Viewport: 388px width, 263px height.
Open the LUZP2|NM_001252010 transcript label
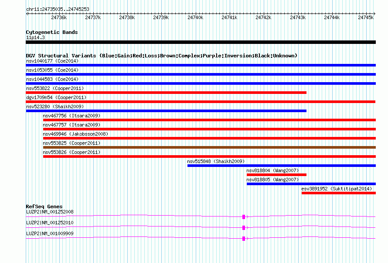pos(50,223)
